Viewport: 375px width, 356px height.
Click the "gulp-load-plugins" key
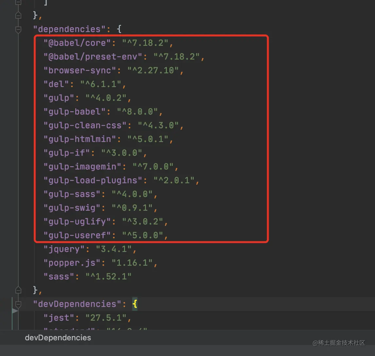[x=93, y=180]
